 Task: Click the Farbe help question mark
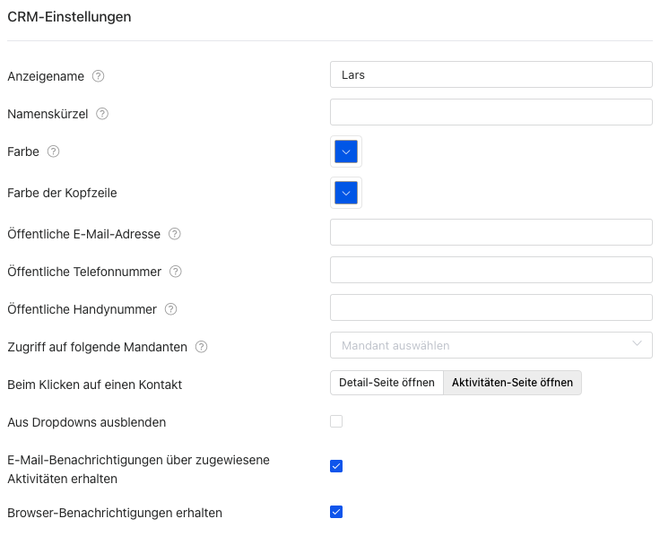point(54,151)
